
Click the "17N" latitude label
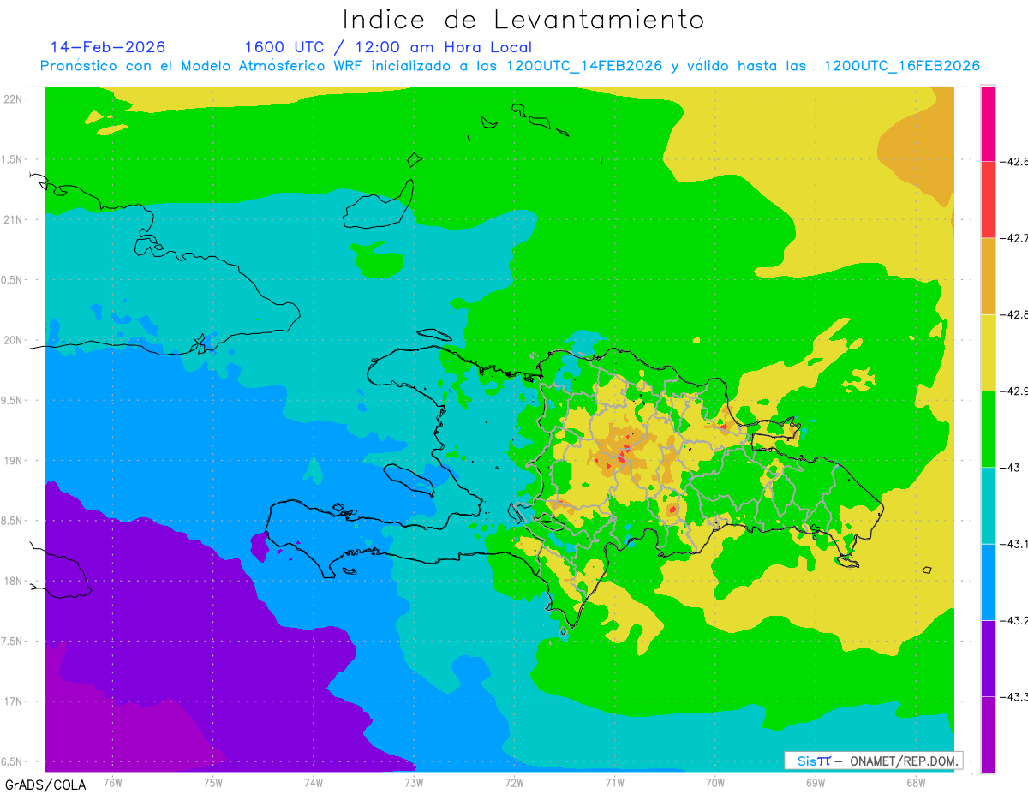click(x=14, y=701)
